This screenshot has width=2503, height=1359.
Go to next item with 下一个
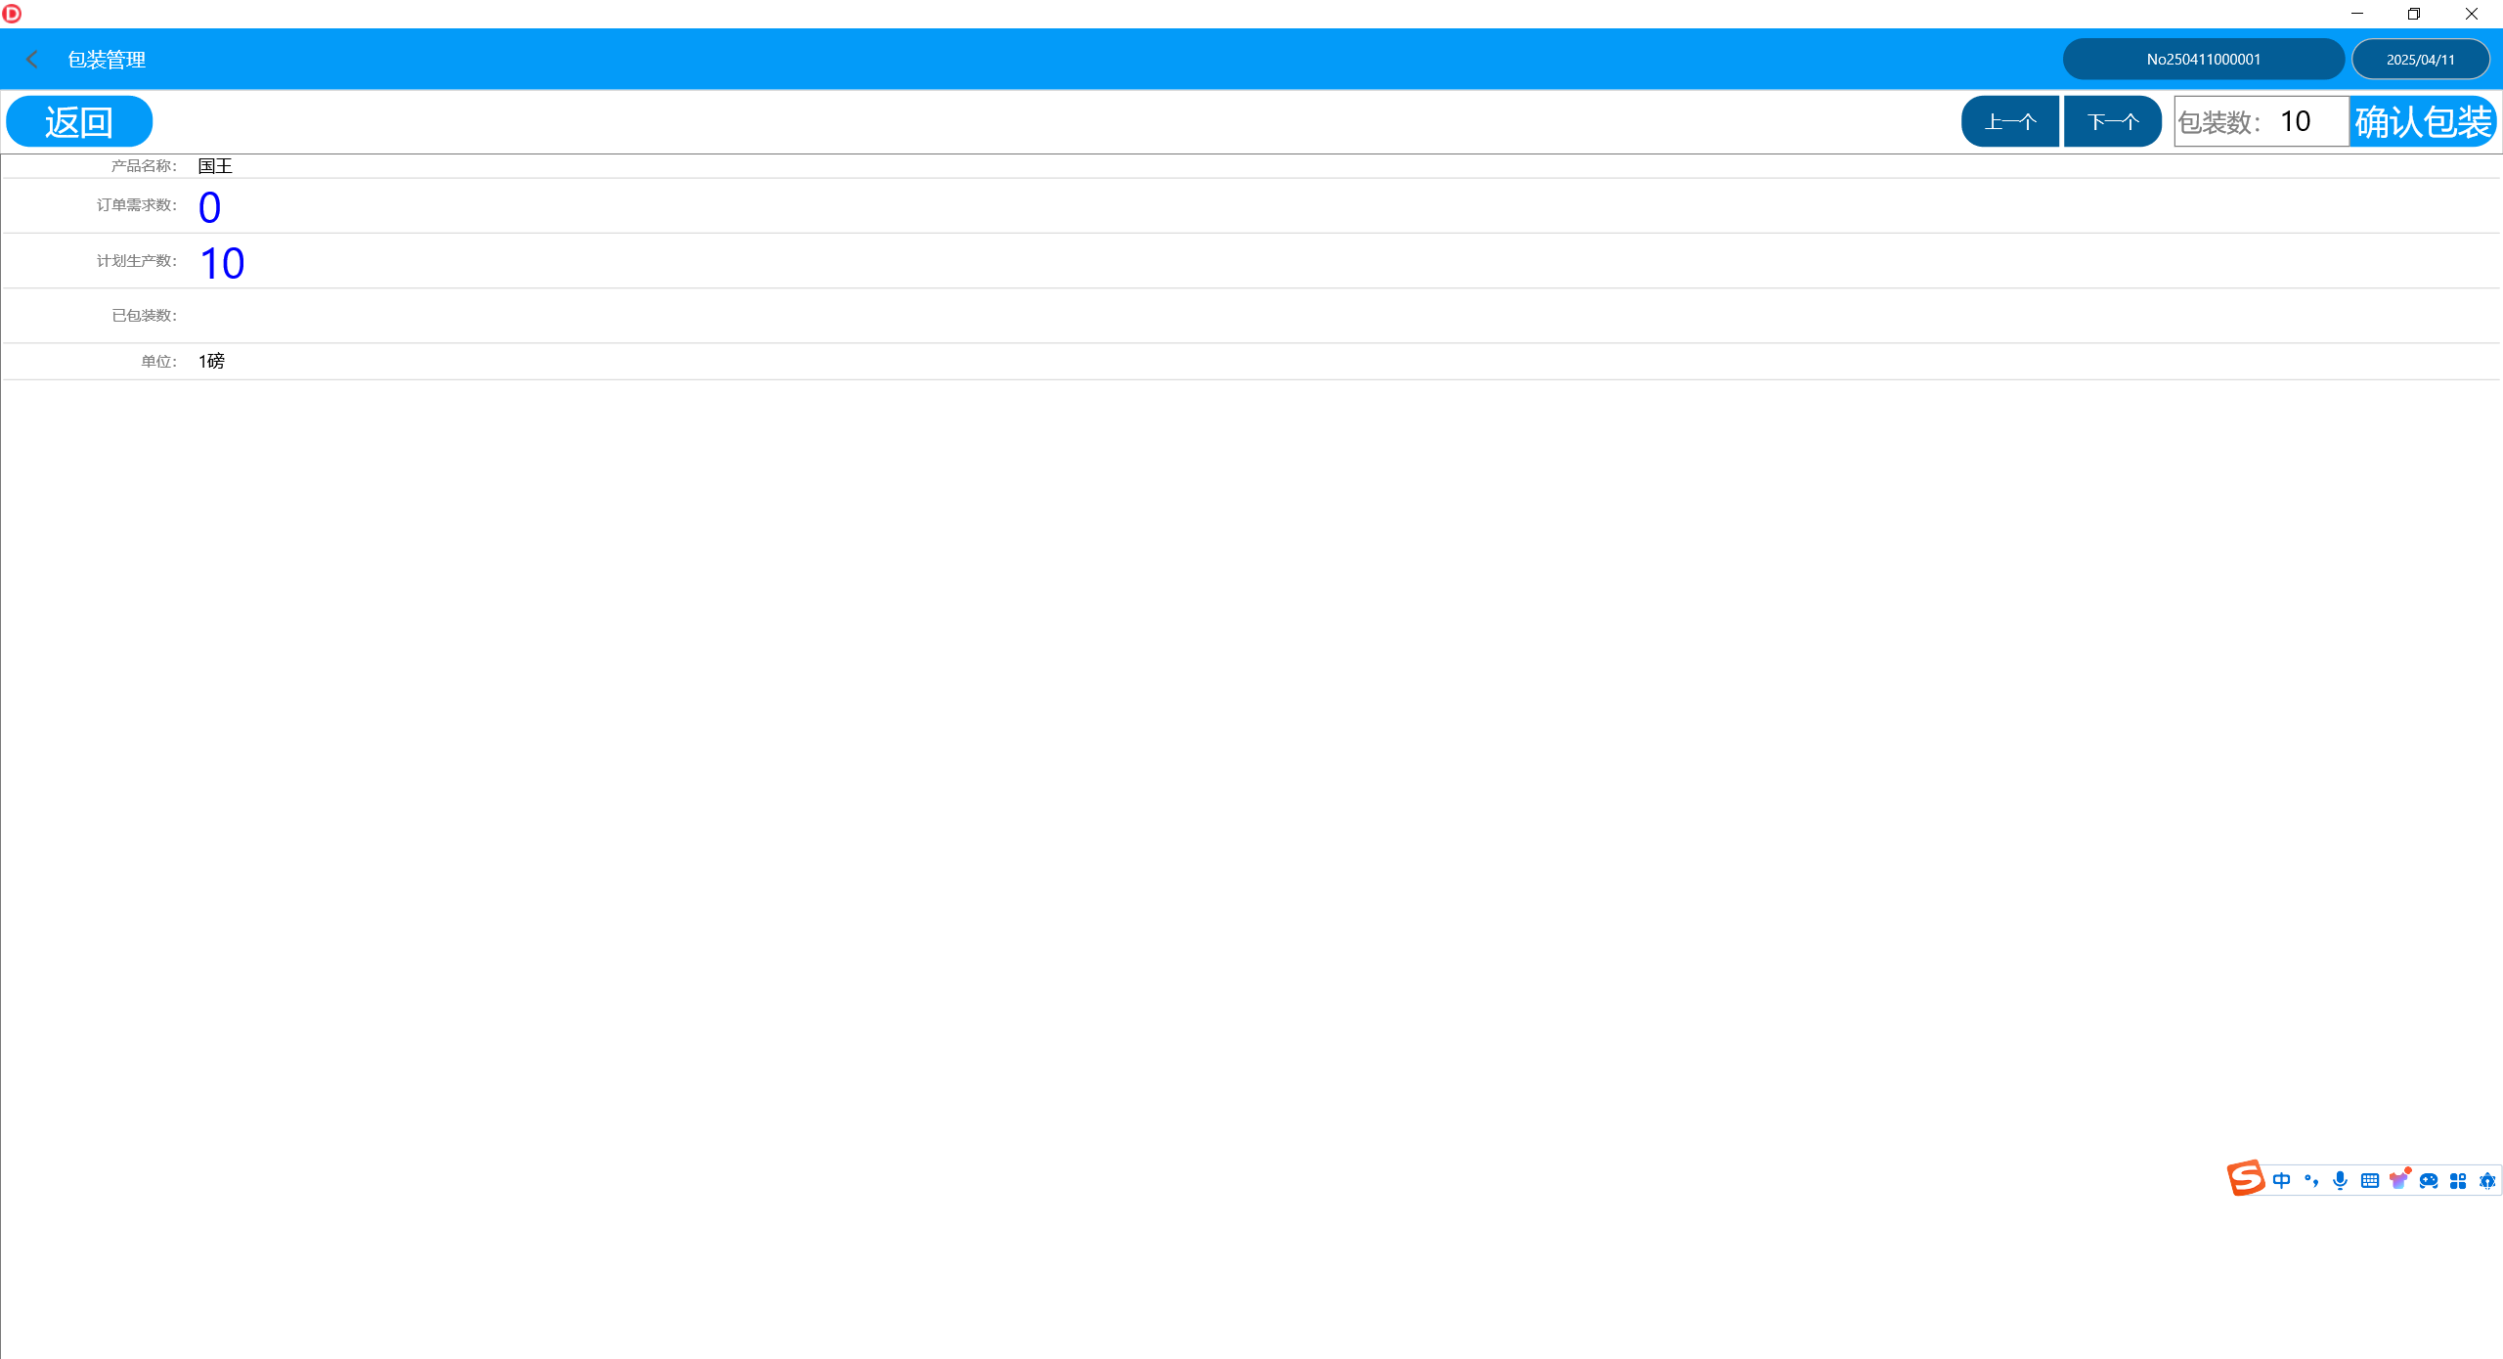(2112, 122)
